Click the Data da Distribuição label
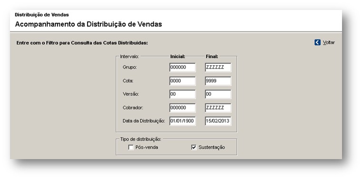Image resolution: width=362 pixels, height=179 pixels. point(144,121)
